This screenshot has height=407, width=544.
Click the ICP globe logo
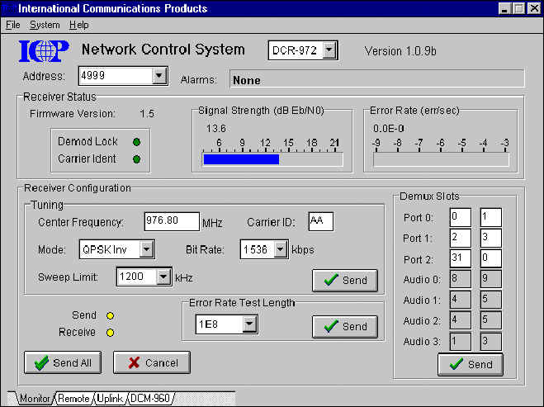coord(44,51)
